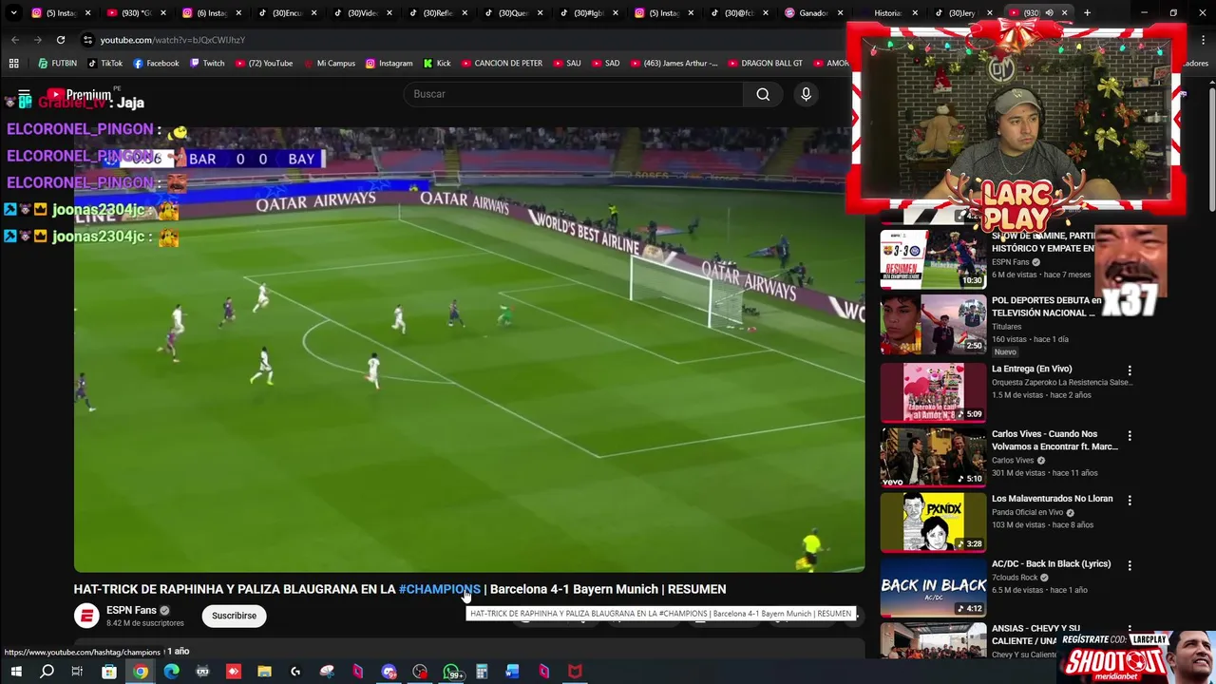Open the Facebook bookmark

[x=156, y=64]
